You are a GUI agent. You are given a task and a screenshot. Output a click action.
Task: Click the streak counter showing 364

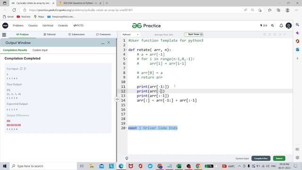pos(264,25)
